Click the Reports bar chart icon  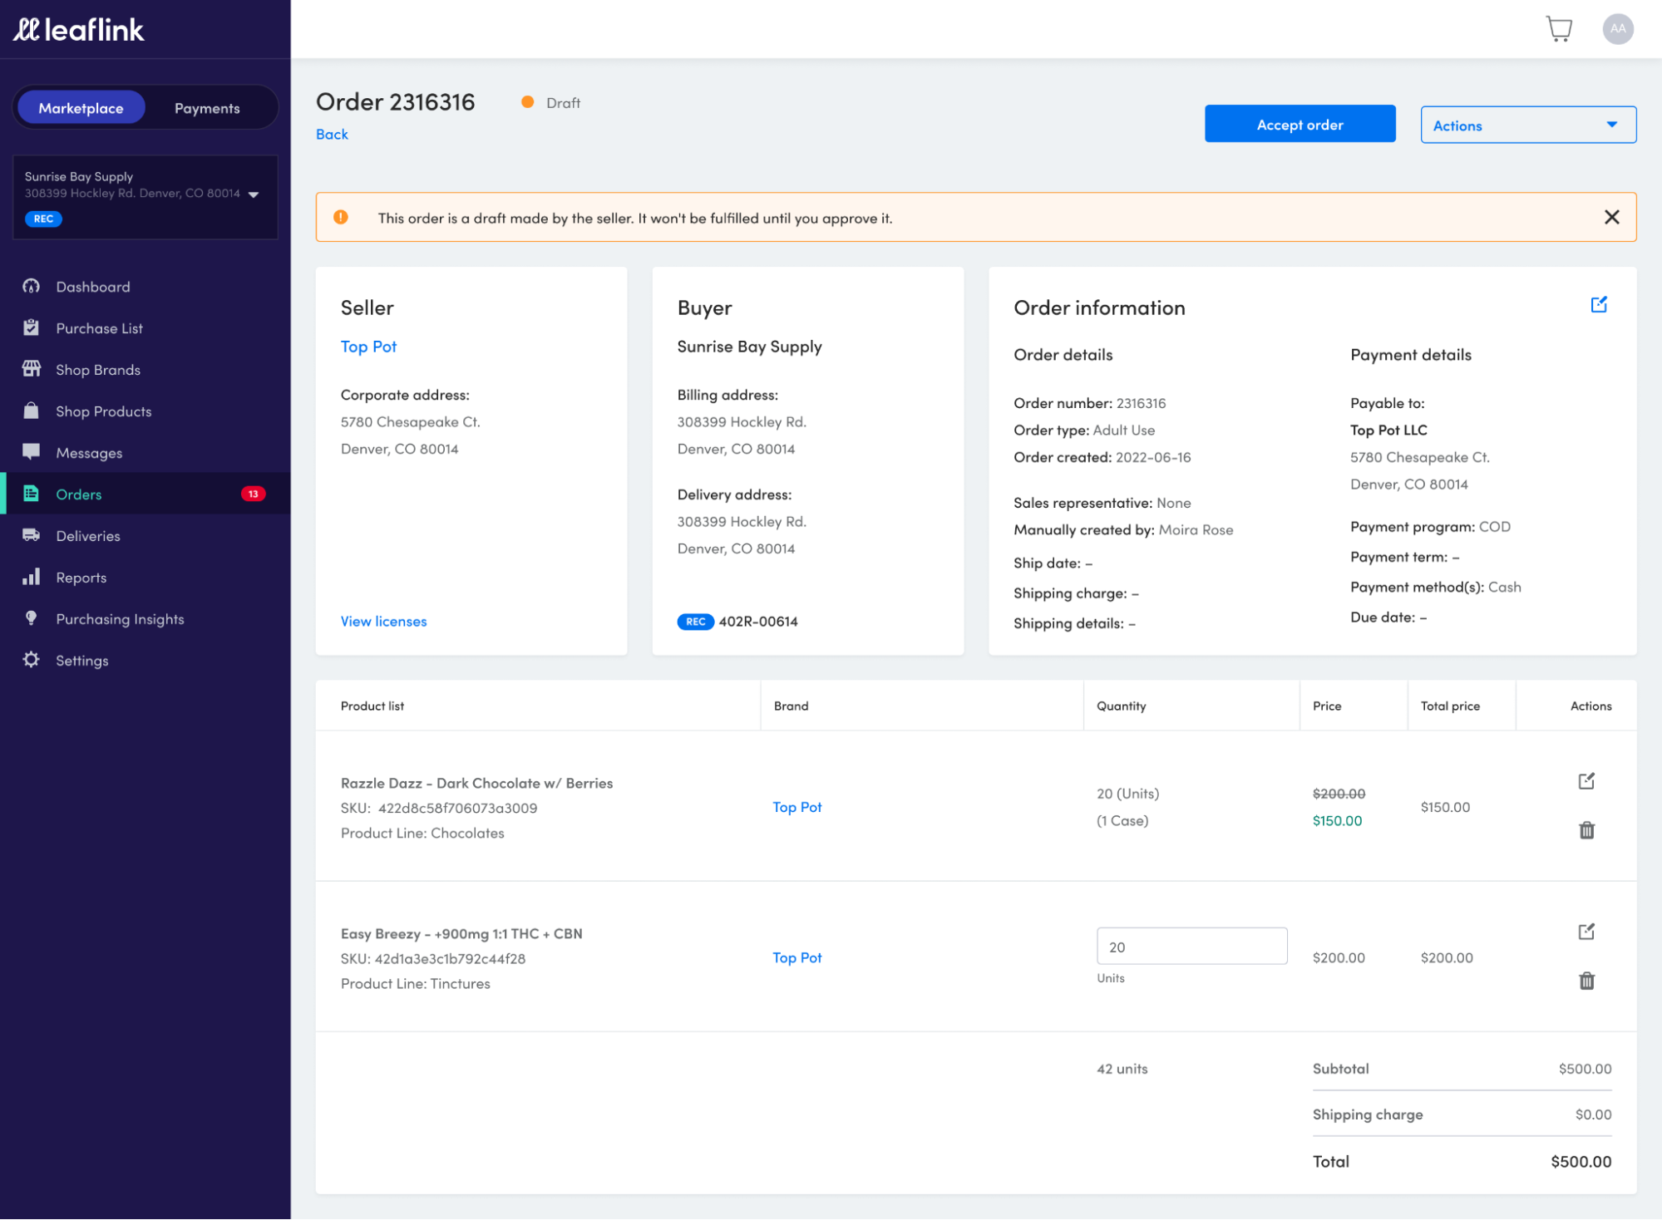tap(32, 577)
